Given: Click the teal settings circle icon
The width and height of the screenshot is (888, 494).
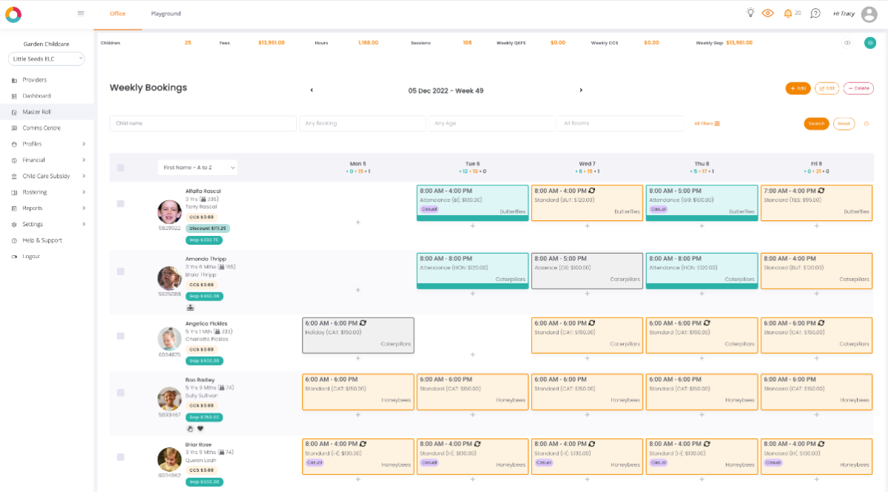Looking at the screenshot, I should click(x=870, y=43).
